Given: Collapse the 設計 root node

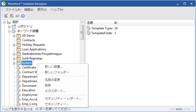Looking at the screenshot, I should pos(4,22).
